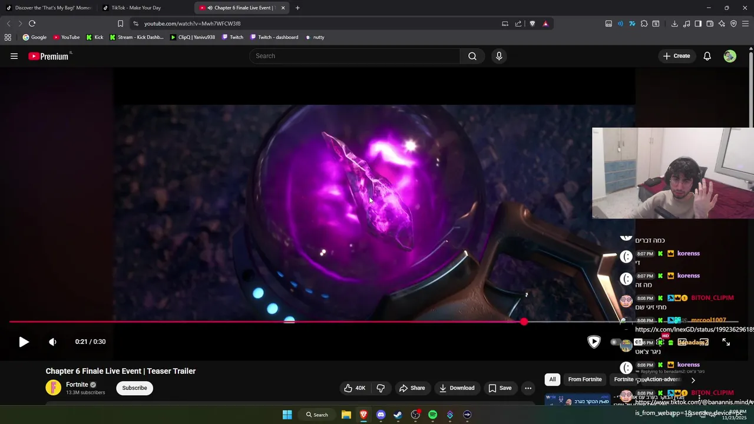Open the Stream - Kick Dashboard bookmark

(137, 37)
